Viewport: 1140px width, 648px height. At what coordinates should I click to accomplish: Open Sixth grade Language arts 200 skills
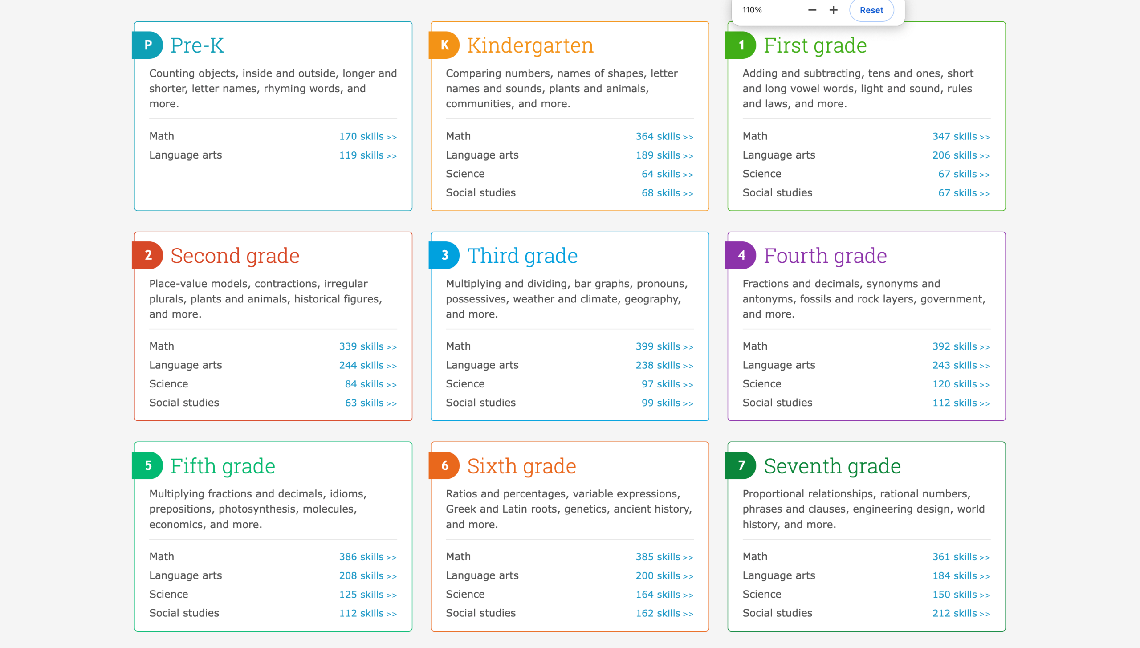click(x=664, y=576)
